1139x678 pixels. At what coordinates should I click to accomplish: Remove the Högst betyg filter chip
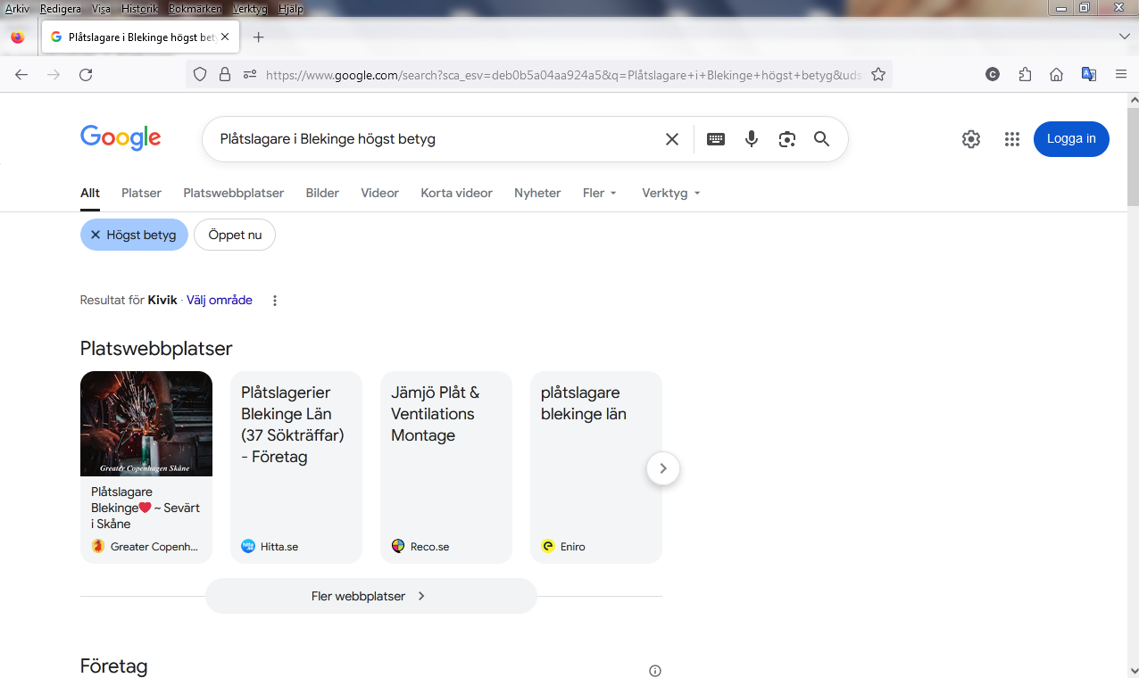pos(96,235)
